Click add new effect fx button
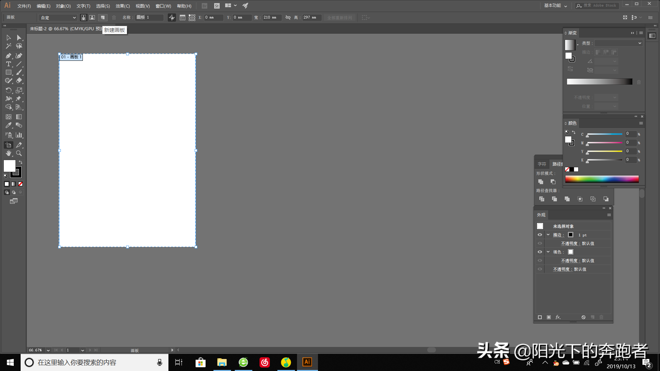Image resolution: width=660 pixels, height=371 pixels. tap(558, 317)
